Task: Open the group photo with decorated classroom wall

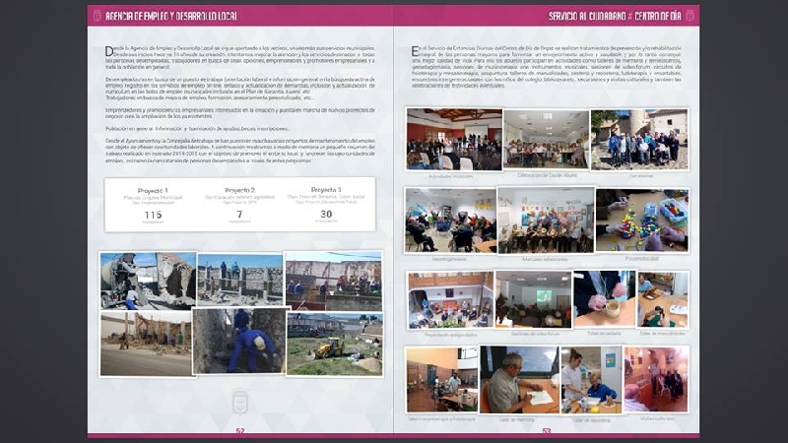Action: (546, 220)
